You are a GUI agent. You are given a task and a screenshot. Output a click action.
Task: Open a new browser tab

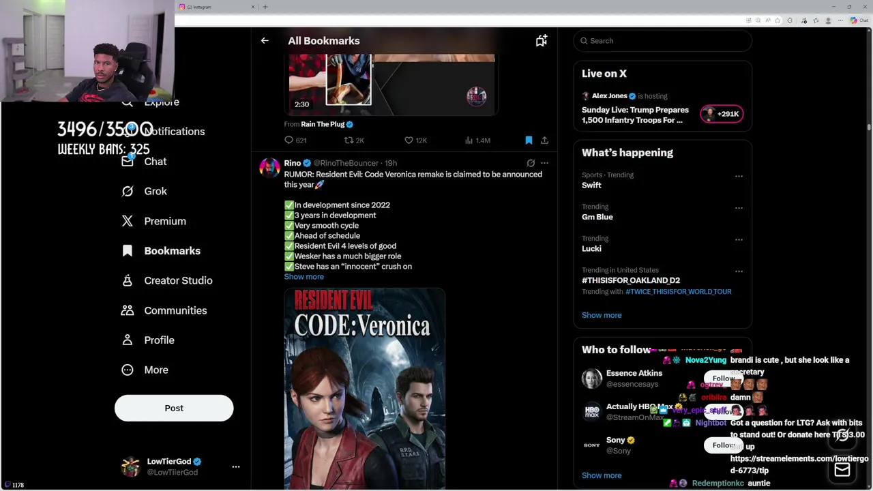pyautogui.click(x=265, y=7)
